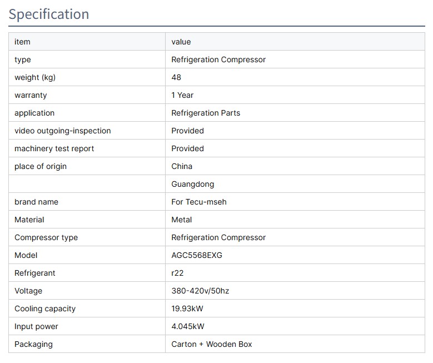Select the weight value 48

pyautogui.click(x=176, y=77)
